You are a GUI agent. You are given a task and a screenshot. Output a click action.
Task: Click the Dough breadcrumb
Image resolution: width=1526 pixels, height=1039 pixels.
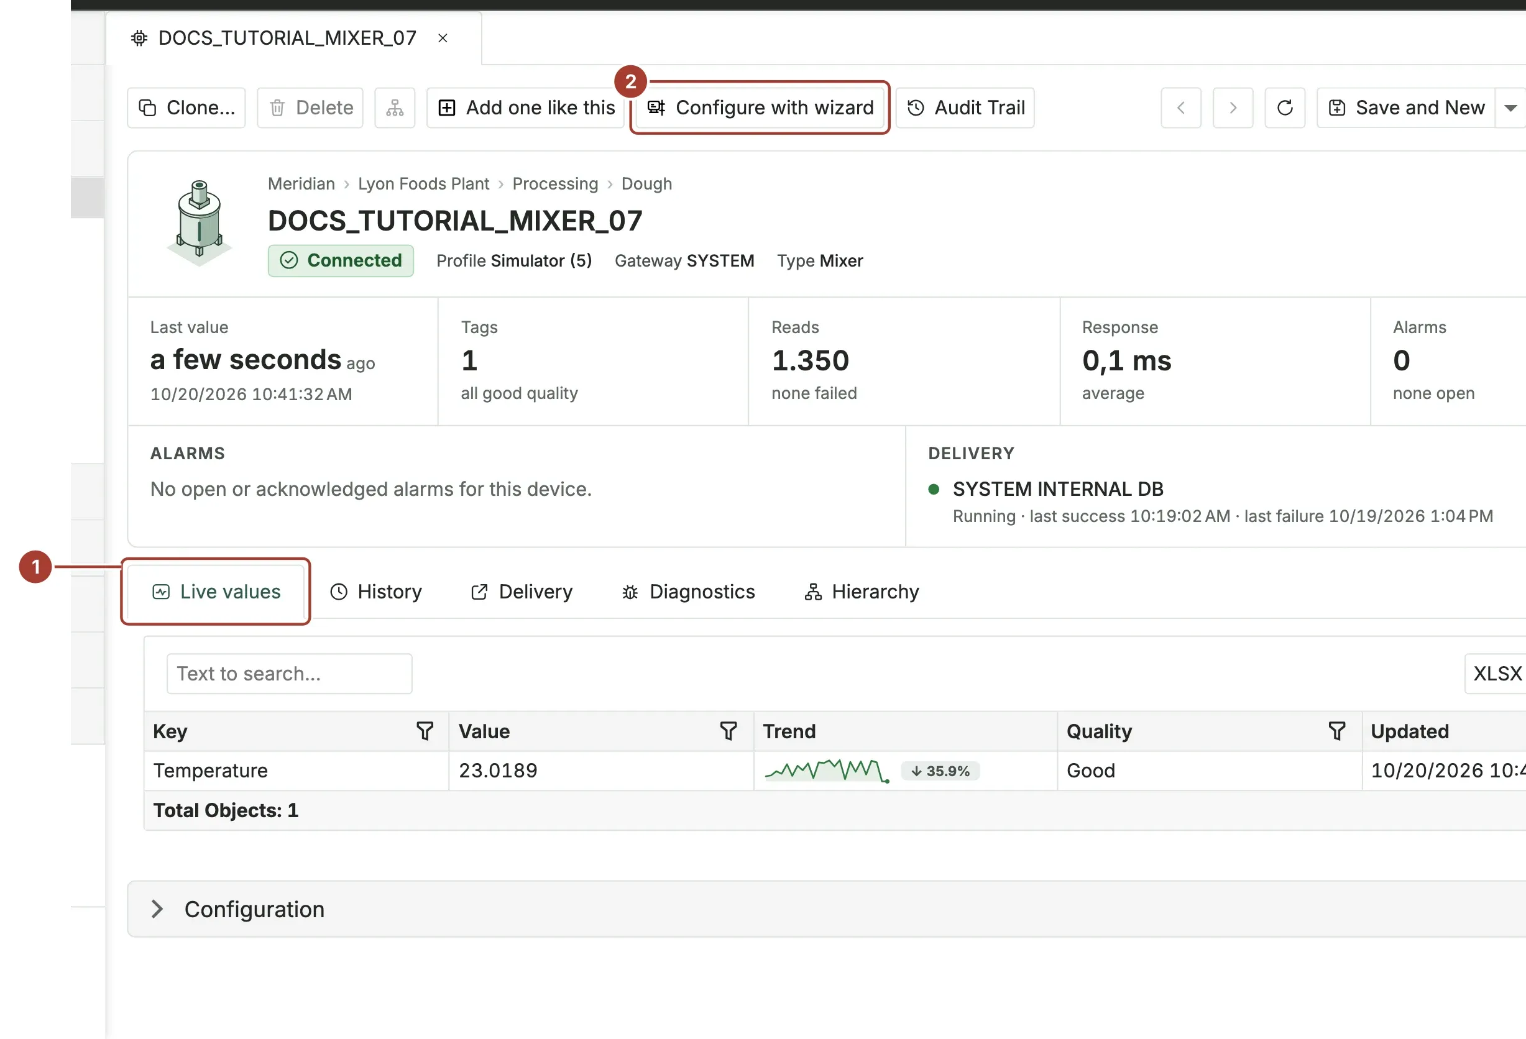646,184
